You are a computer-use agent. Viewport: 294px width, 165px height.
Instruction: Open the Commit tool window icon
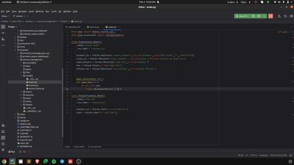click(3, 33)
